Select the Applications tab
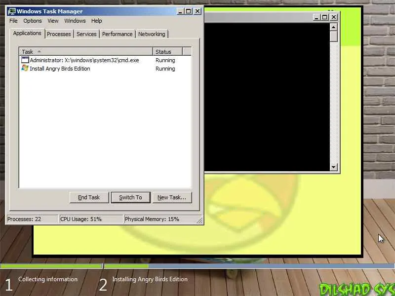The image size is (395, 296). click(27, 33)
